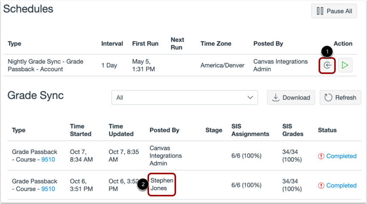Click the warning icon in Oct 7 row
367x204 pixels.
(x=321, y=156)
